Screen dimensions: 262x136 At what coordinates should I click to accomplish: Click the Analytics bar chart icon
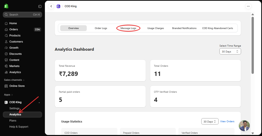pos(6,72)
